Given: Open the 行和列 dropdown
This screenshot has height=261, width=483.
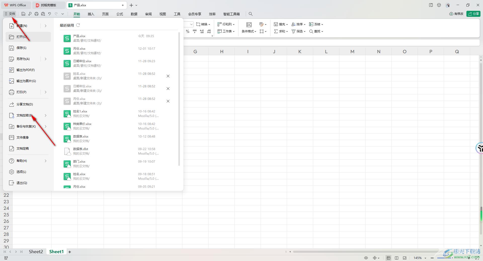Looking at the screenshot, I should coord(226,24).
